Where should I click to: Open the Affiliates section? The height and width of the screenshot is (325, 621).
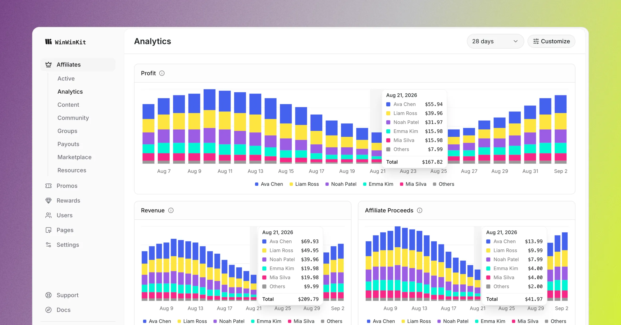(78, 65)
